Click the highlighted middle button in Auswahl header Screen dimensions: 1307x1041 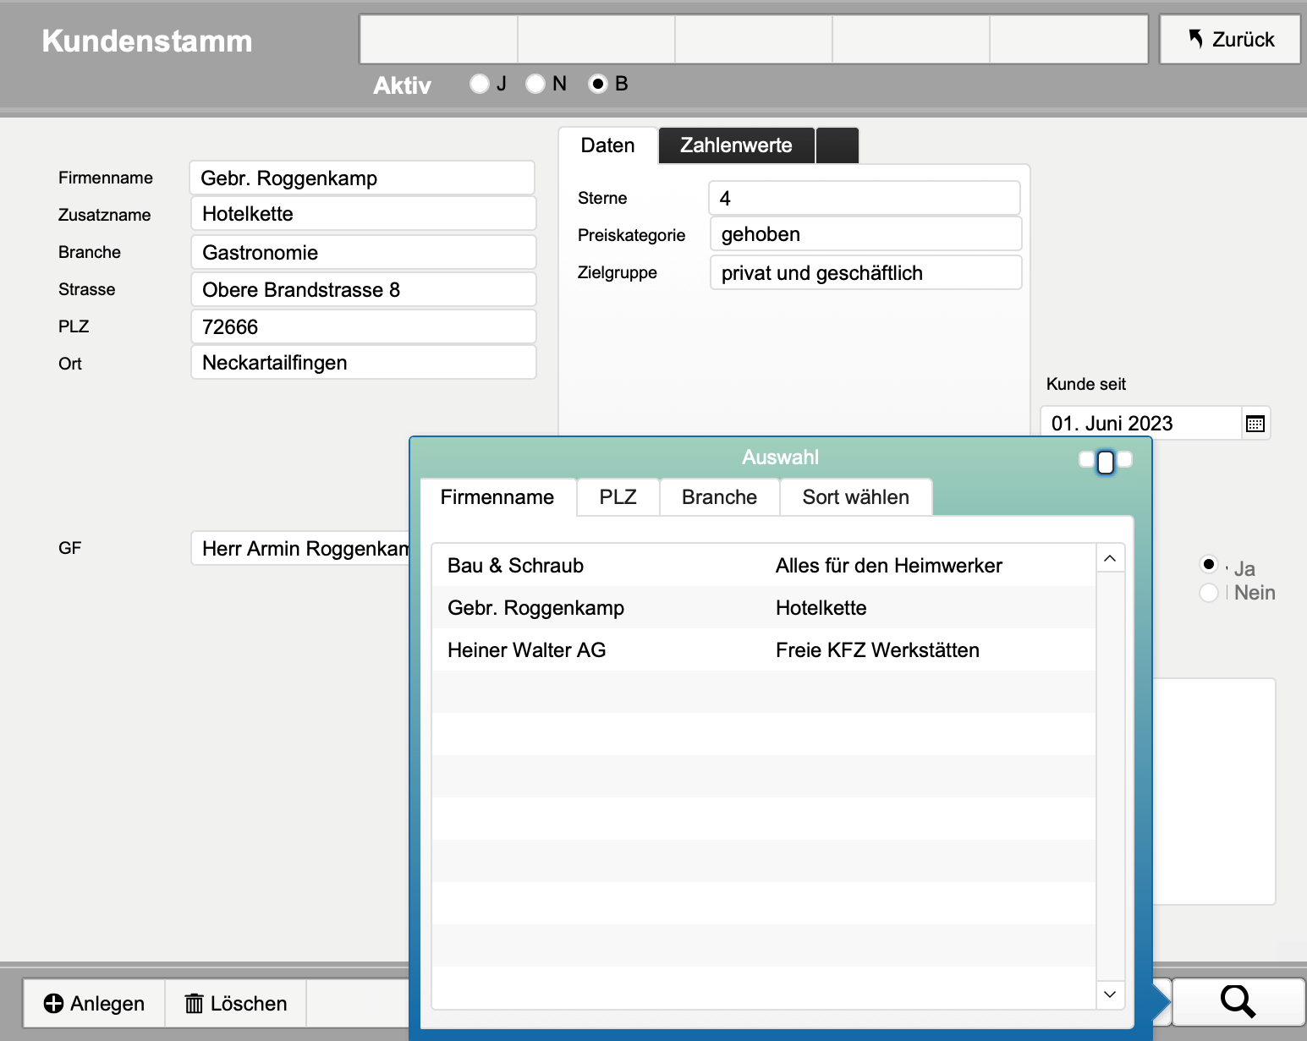click(x=1105, y=462)
